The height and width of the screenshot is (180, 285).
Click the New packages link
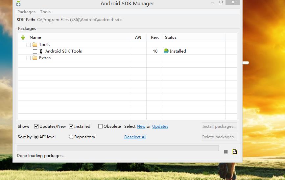tap(141, 126)
